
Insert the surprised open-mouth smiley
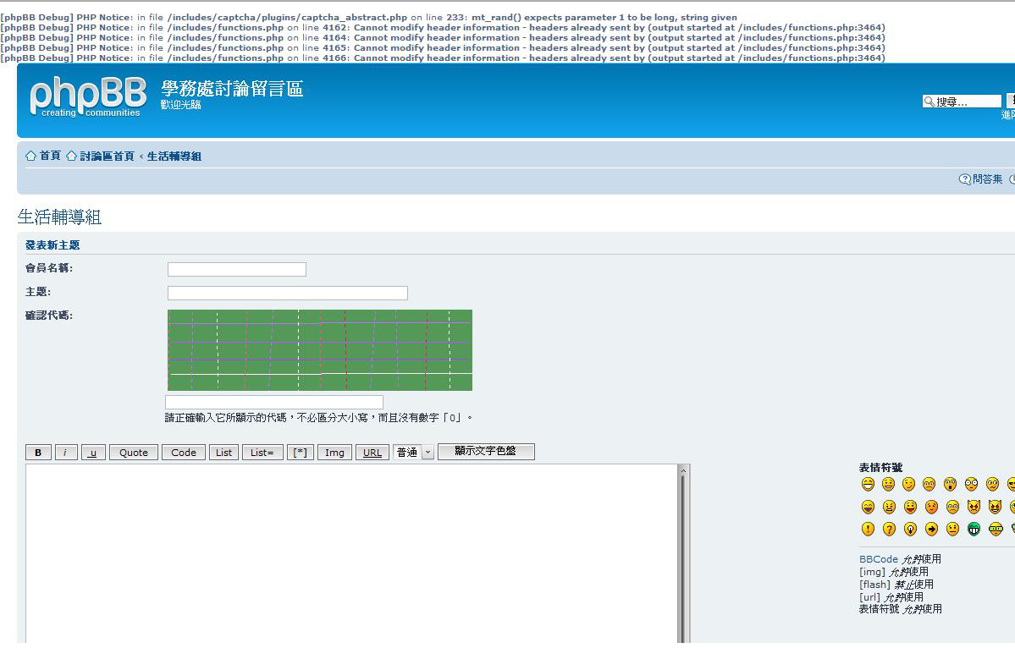coord(951,485)
